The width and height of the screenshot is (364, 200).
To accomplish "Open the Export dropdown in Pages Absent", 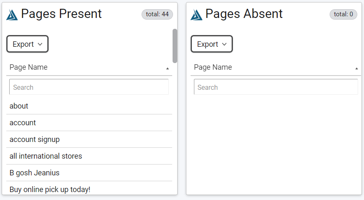I will [x=212, y=44].
